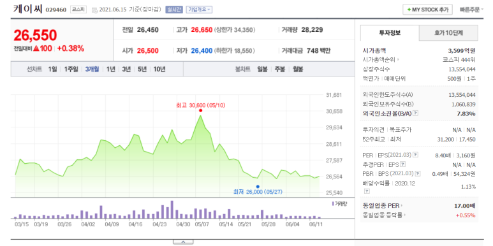493x246 pixels.
Task: Click the 거래대금 value 748 백만
Action: click(319, 50)
